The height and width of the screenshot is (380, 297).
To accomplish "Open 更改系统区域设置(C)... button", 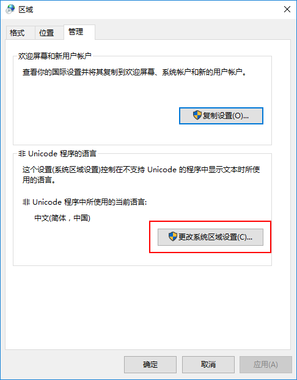I will click(210, 237).
